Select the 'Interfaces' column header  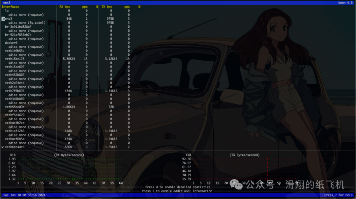[x=11, y=7]
